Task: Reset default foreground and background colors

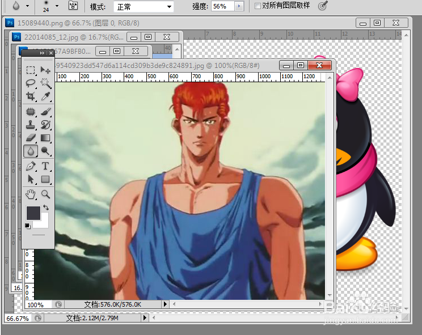Action: click(x=27, y=226)
